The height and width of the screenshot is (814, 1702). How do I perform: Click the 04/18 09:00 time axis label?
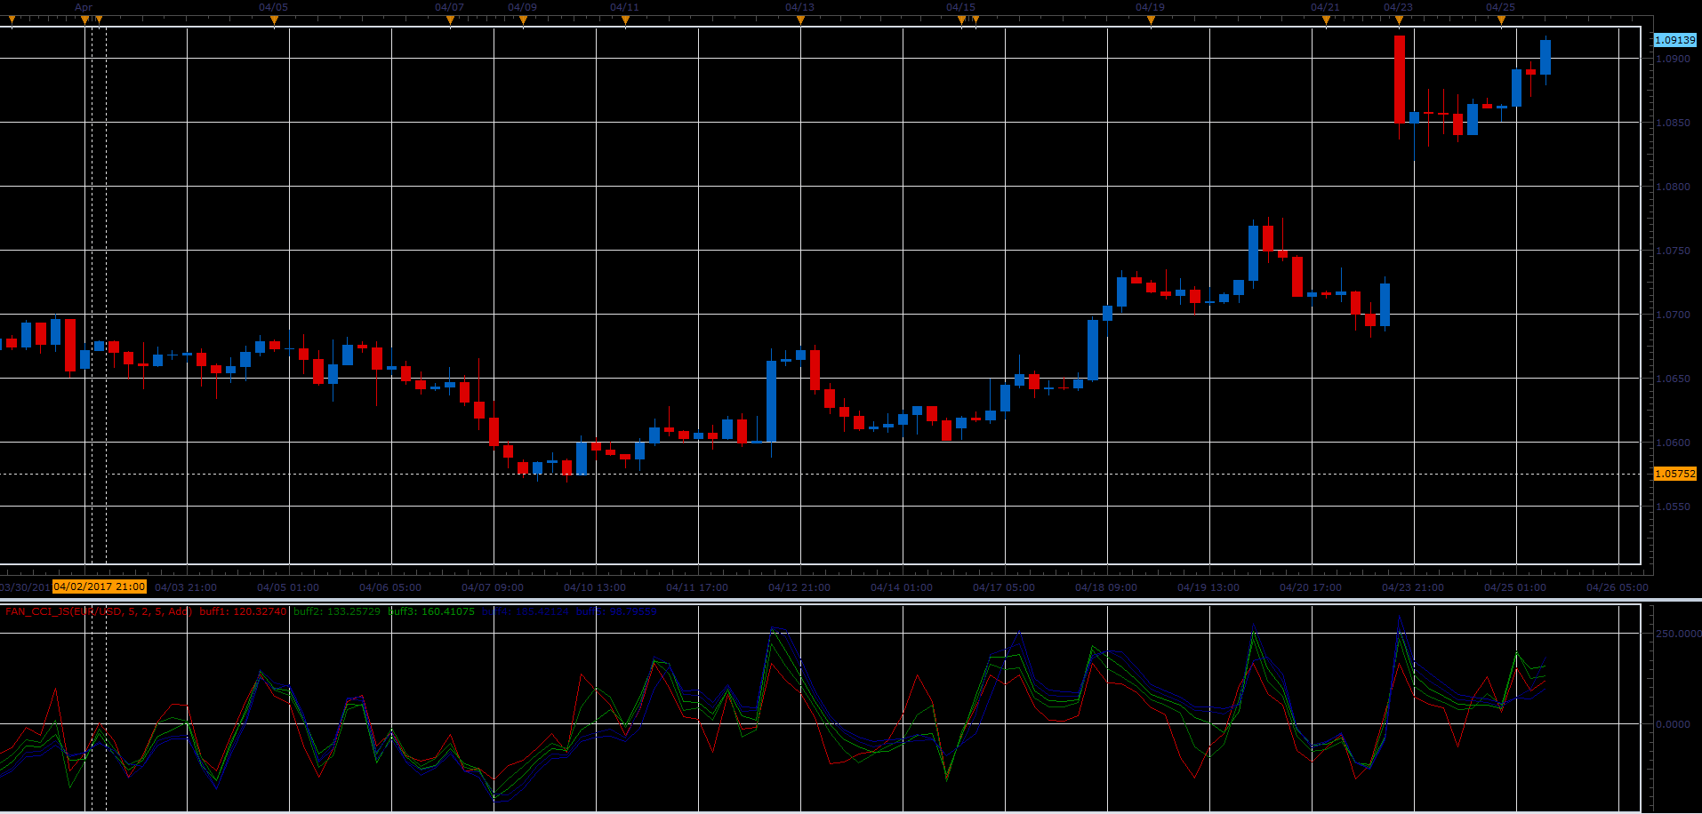click(1105, 587)
